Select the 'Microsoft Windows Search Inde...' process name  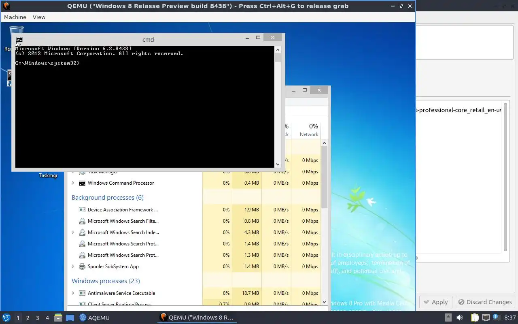[123, 232]
